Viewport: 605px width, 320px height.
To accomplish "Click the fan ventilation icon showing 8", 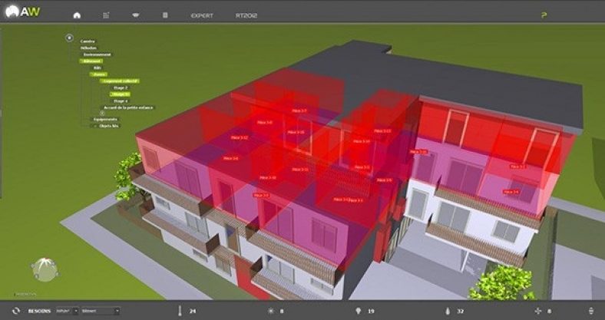I will [x=538, y=311].
